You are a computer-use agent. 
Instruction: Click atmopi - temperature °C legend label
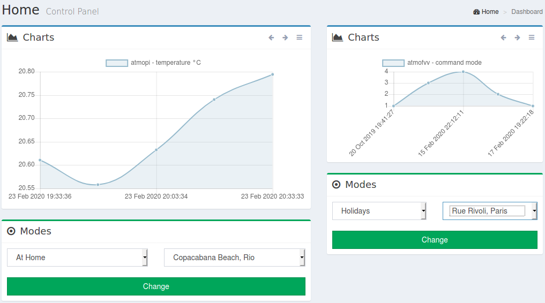166,63
